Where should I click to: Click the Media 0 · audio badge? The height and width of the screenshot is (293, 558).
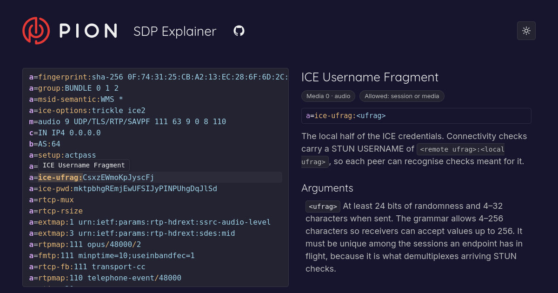click(x=328, y=96)
